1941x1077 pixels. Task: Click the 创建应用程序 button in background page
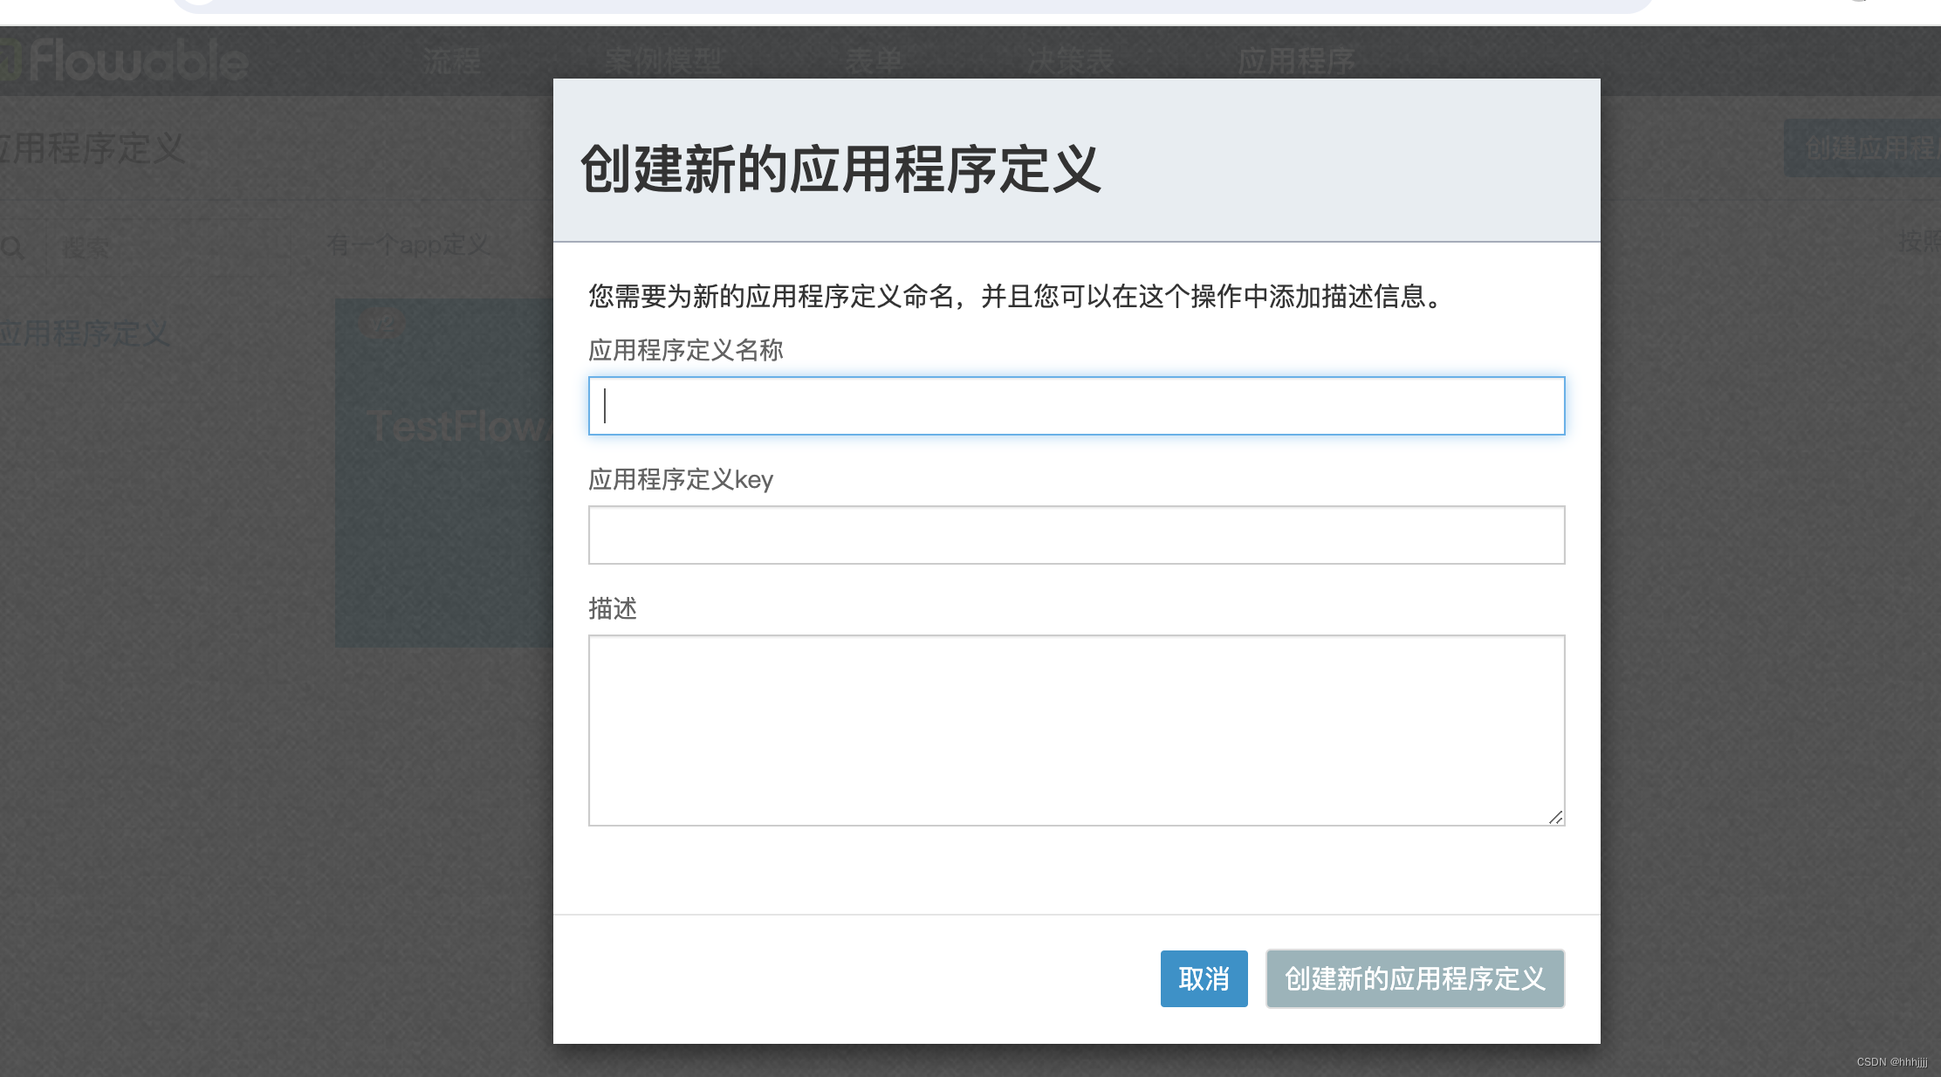[1862, 147]
